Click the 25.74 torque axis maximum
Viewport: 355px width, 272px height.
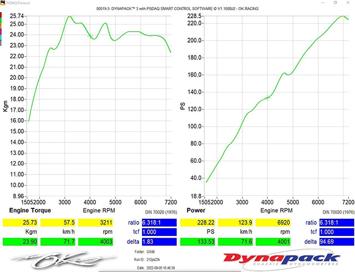pos(17,16)
